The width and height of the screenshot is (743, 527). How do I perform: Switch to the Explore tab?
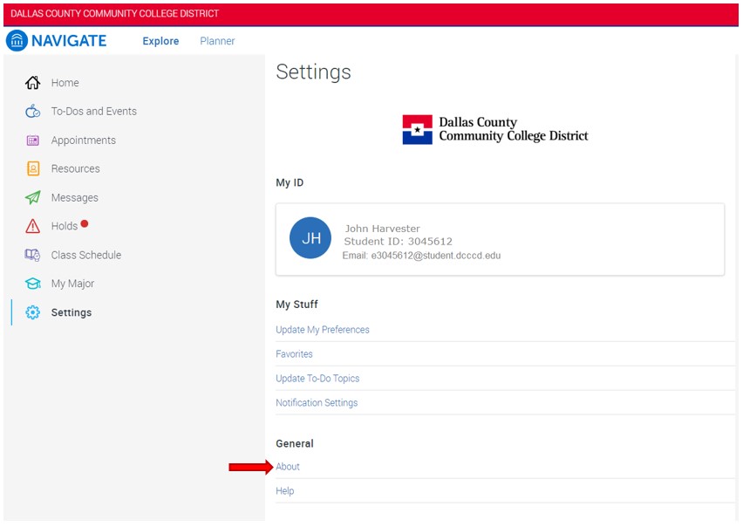160,41
